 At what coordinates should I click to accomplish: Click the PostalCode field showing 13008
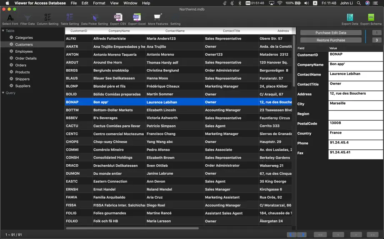[356, 125]
